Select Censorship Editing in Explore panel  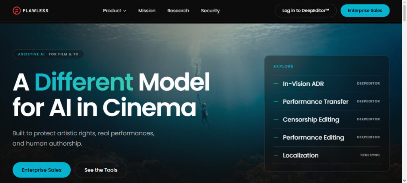click(327, 119)
